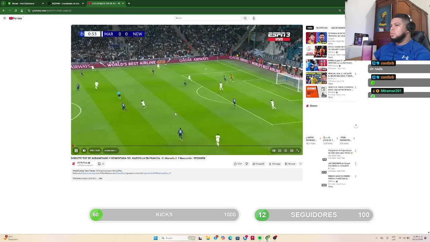Image resolution: width=430 pixels, height=242 pixels.
Task: Pause the video with the player button
Action: pyautogui.click(x=76, y=151)
